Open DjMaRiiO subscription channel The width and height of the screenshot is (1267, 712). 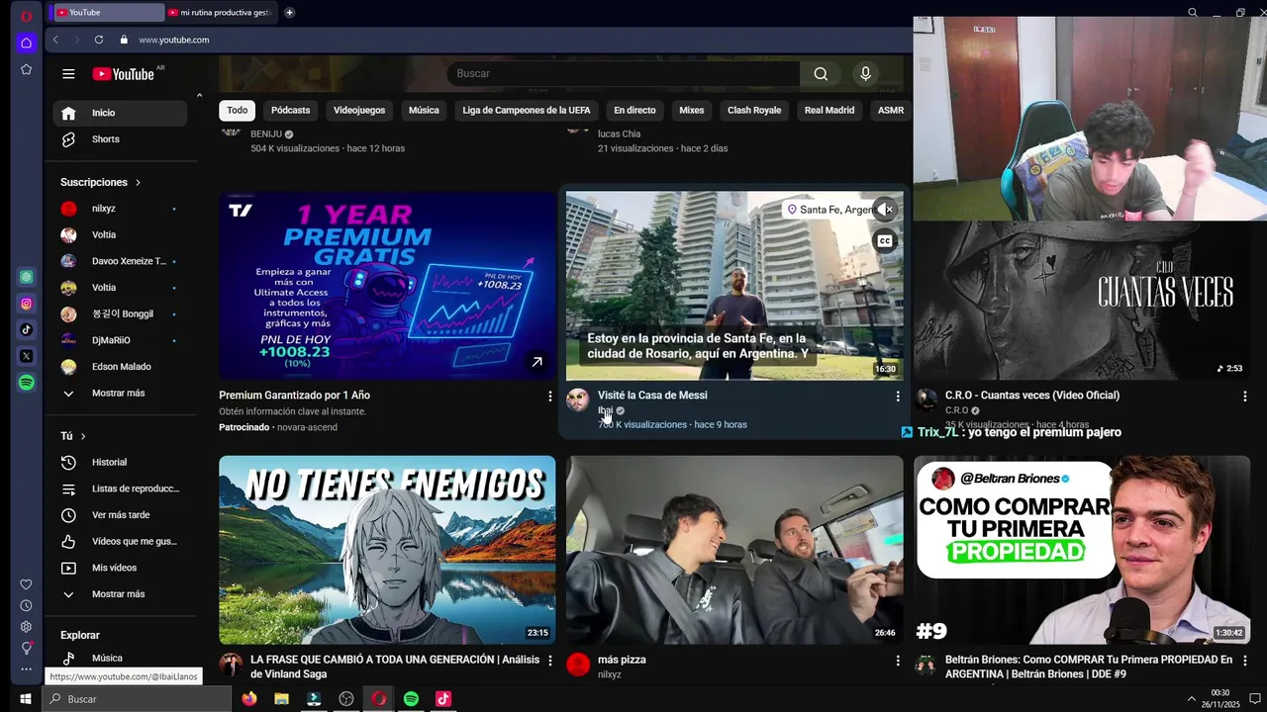tap(120, 340)
